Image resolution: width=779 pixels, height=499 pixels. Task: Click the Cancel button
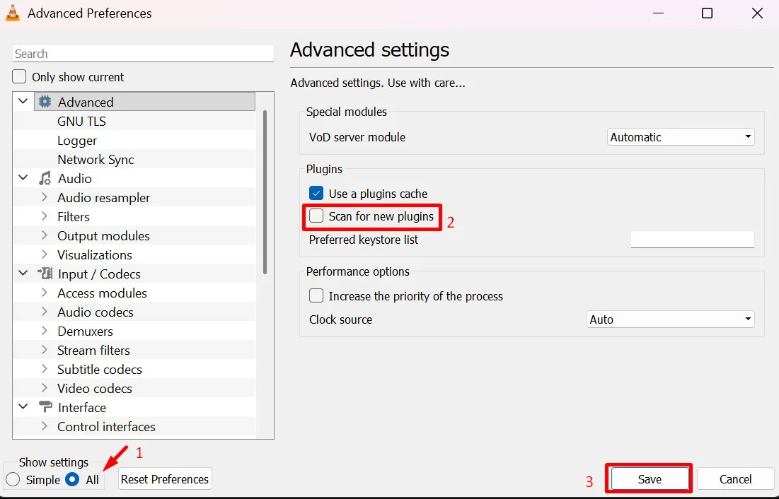click(x=735, y=479)
